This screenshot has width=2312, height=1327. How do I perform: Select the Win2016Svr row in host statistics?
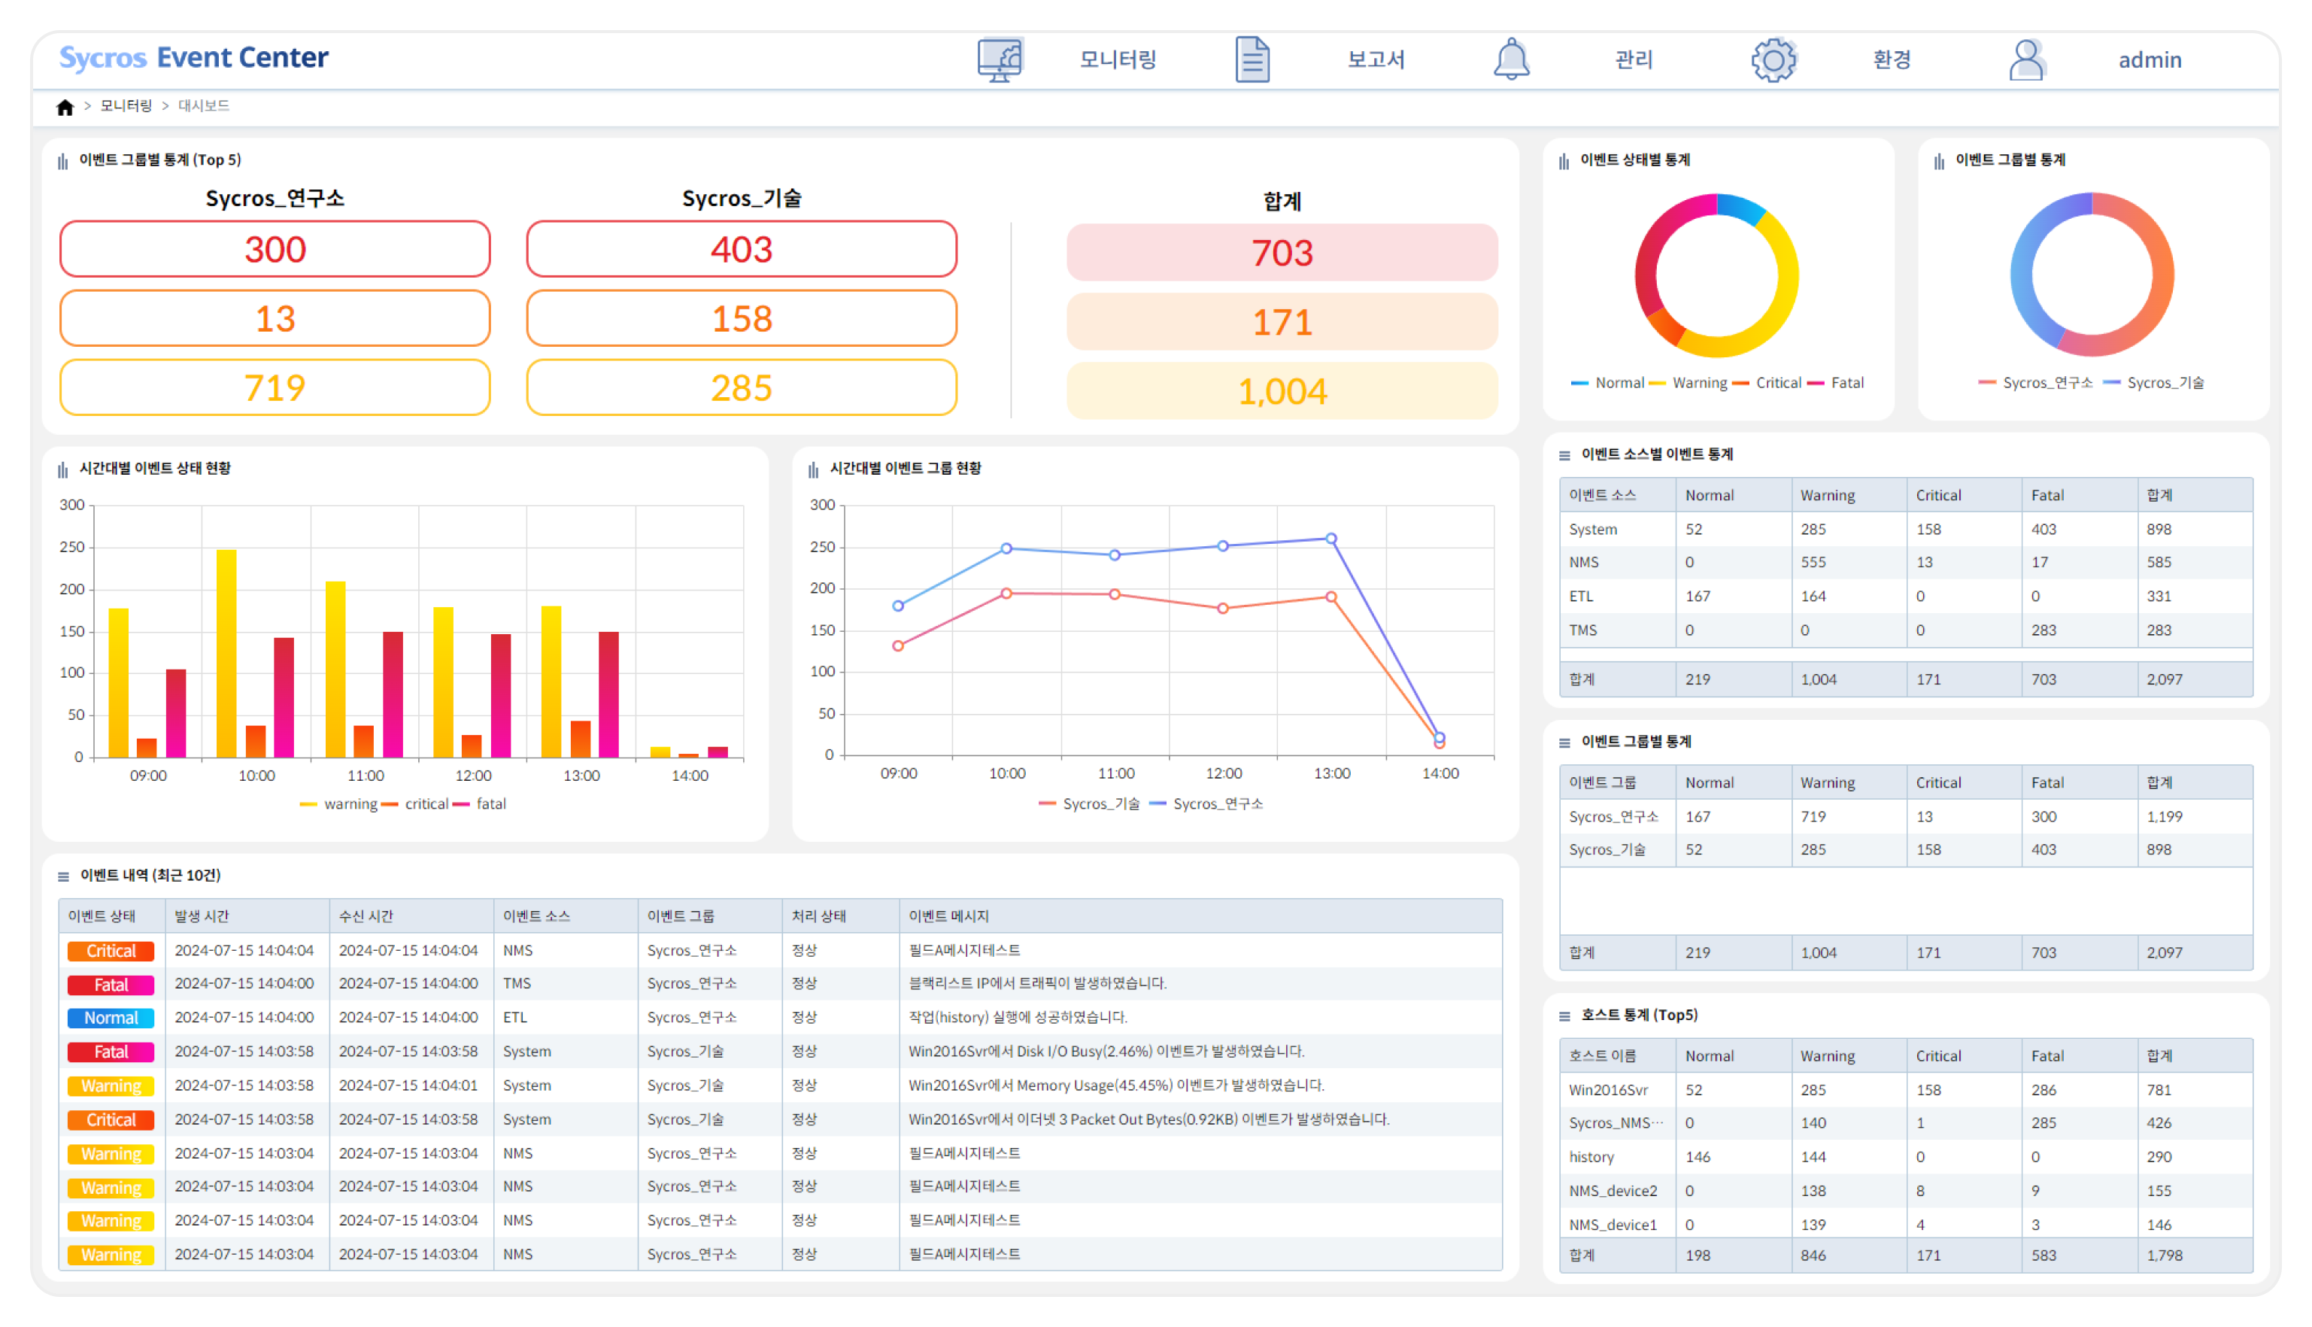1608,1090
